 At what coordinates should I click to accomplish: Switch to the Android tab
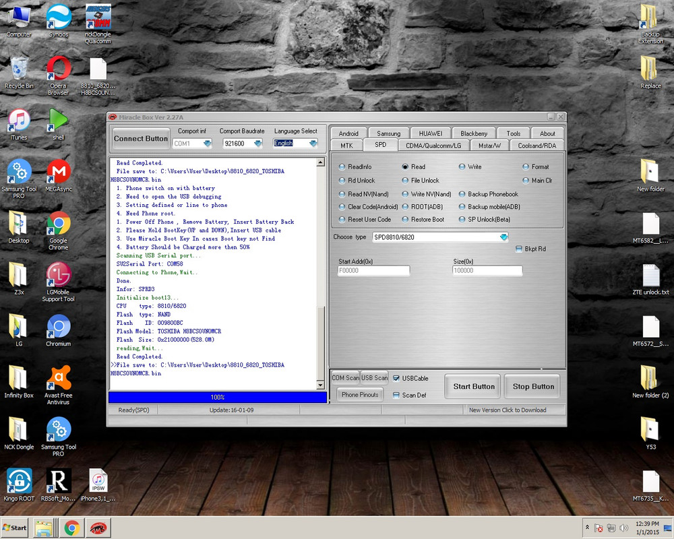pos(348,133)
